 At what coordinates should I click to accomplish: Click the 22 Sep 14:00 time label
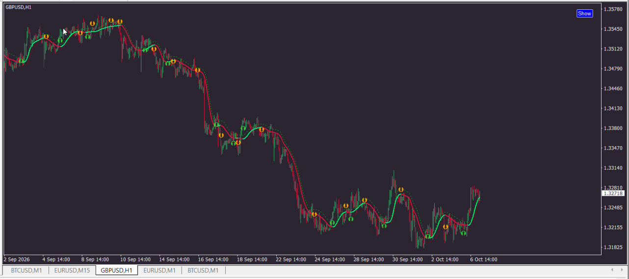click(x=291, y=259)
